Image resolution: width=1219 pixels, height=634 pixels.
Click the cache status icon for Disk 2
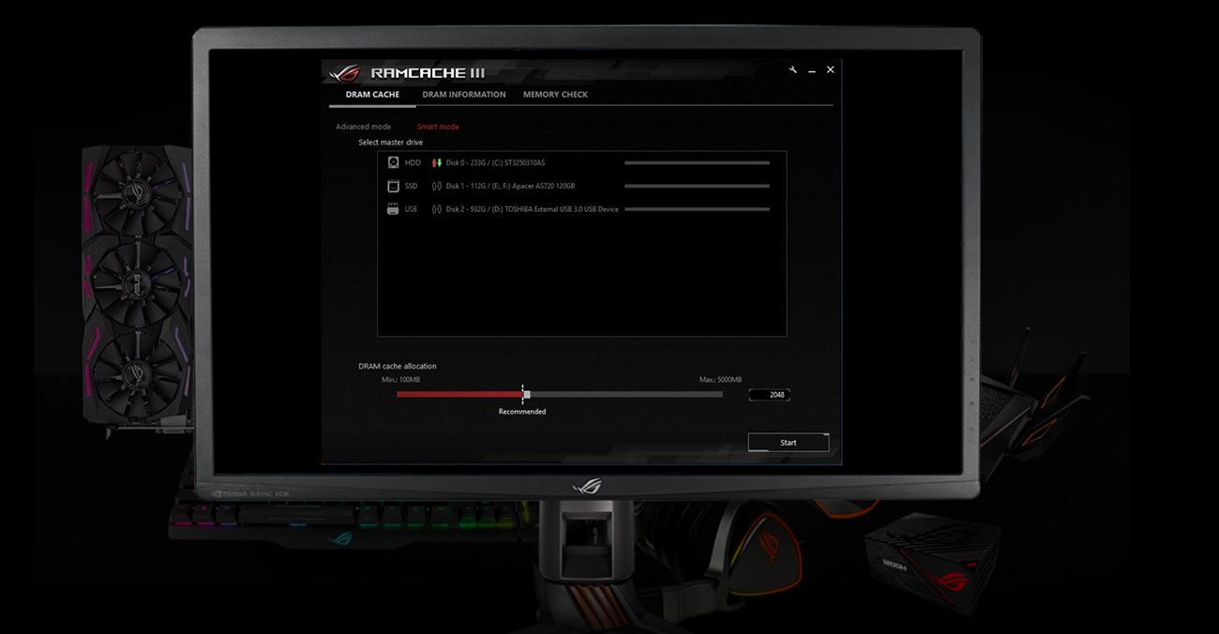point(436,209)
